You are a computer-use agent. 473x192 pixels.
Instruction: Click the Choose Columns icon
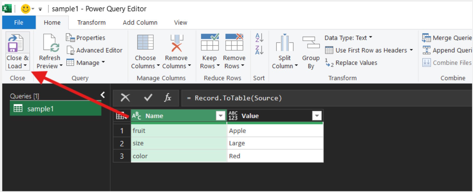click(146, 42)
